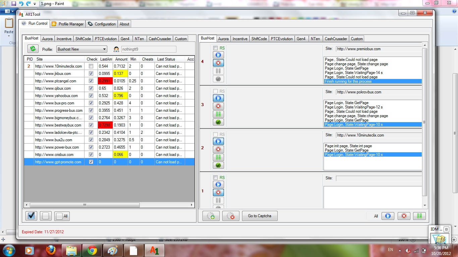Click the right arrow of the site table scrollbar
The width and height of the screenshot is (458, 257).
[192, 205]
